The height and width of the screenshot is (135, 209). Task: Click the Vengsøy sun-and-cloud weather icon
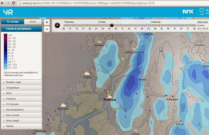(87, 73)
